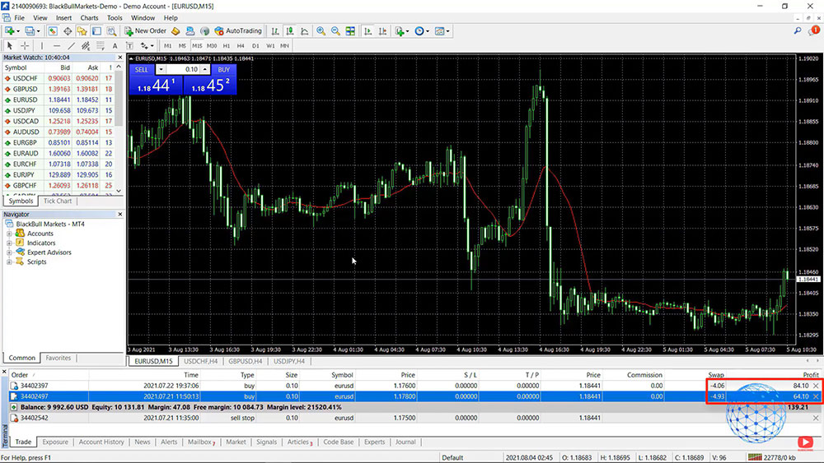The height and width of the screenshot is (463, 824).
Task: Expand the Accounts node in Navigator
Action: click(9, 234)
